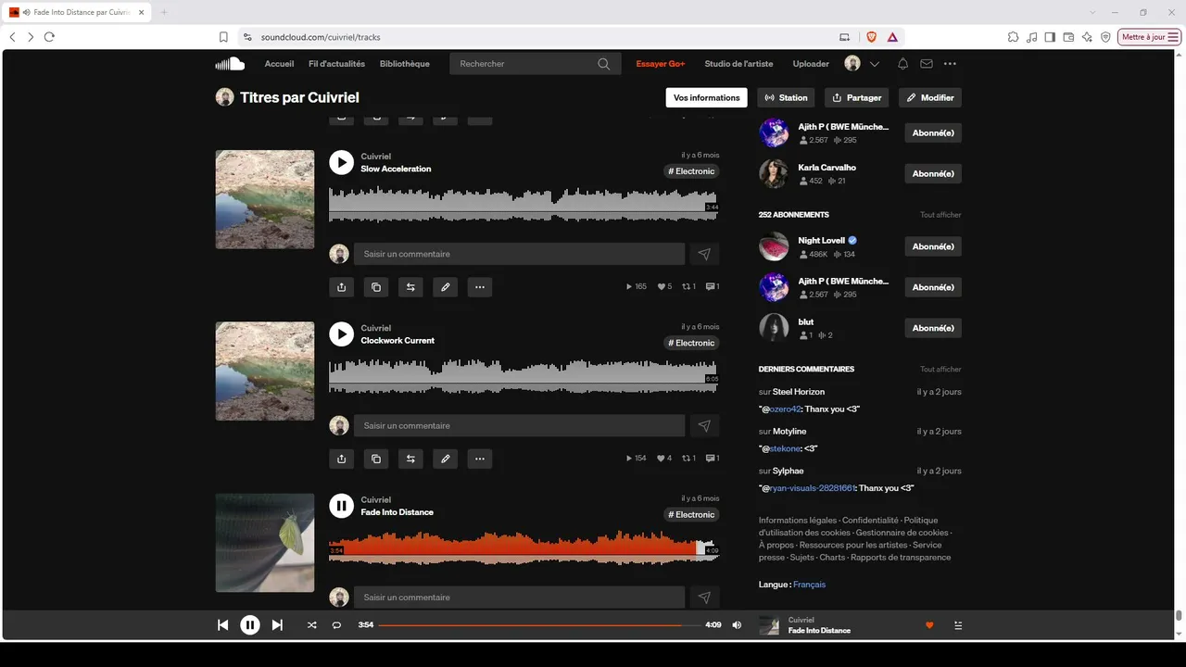Send the comment on Slow Acceleration

coord(704,254)
